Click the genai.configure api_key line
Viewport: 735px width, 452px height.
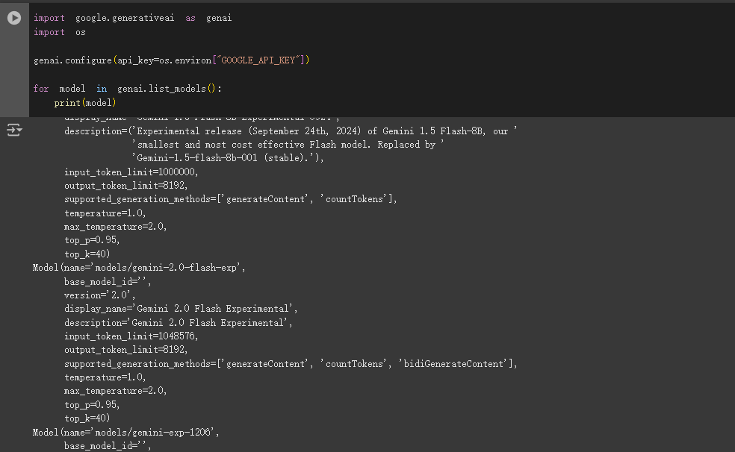(x=171, y=60)
